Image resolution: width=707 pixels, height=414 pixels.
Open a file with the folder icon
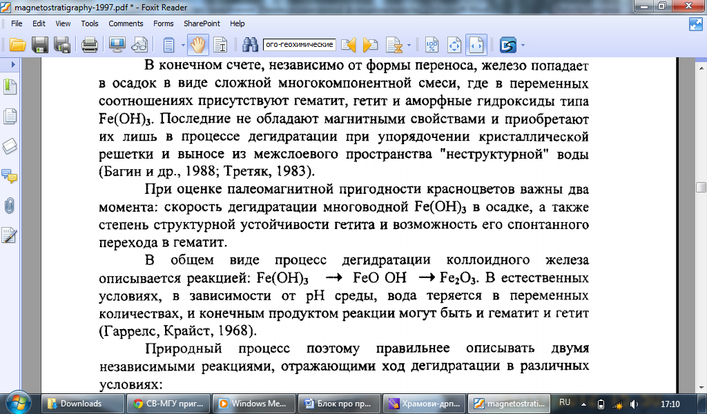tap(17, 45)
